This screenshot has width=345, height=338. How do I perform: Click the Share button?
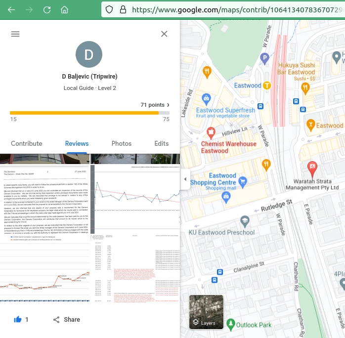click(x=67, y=320)
